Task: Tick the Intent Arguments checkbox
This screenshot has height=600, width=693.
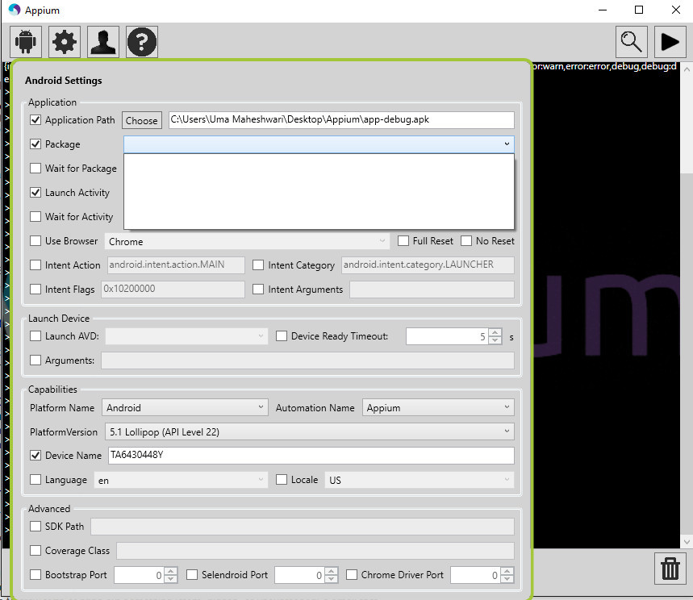Action: pyautogui.click(x=258, y=290)
